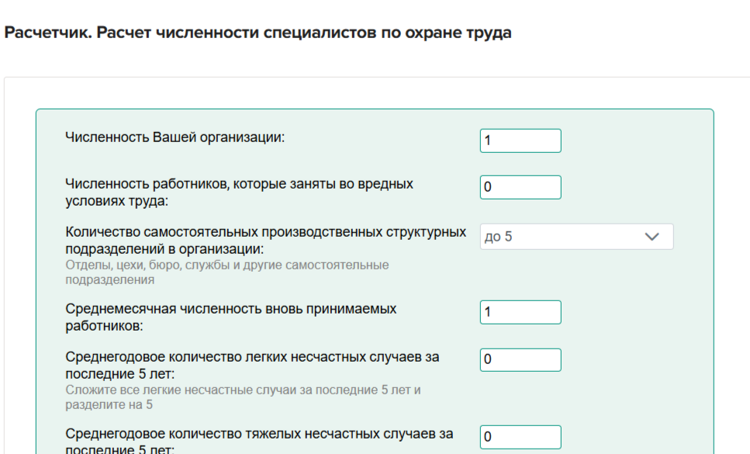Focus the newly hired workers monthly input

point(520,312)
